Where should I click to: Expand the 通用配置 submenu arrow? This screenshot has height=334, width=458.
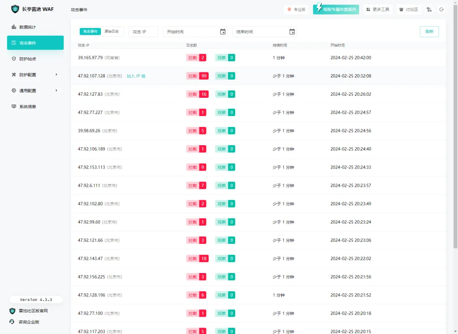[x=56, y=91]
